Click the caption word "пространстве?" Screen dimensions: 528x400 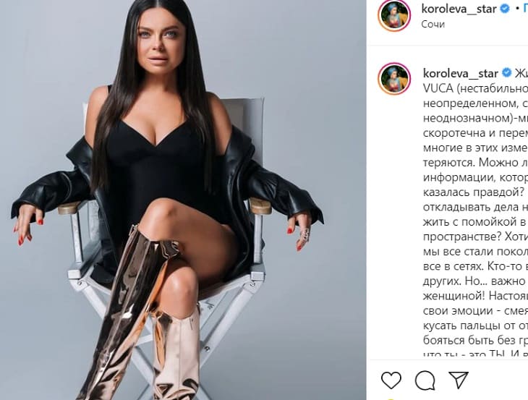tap(462, 237)
